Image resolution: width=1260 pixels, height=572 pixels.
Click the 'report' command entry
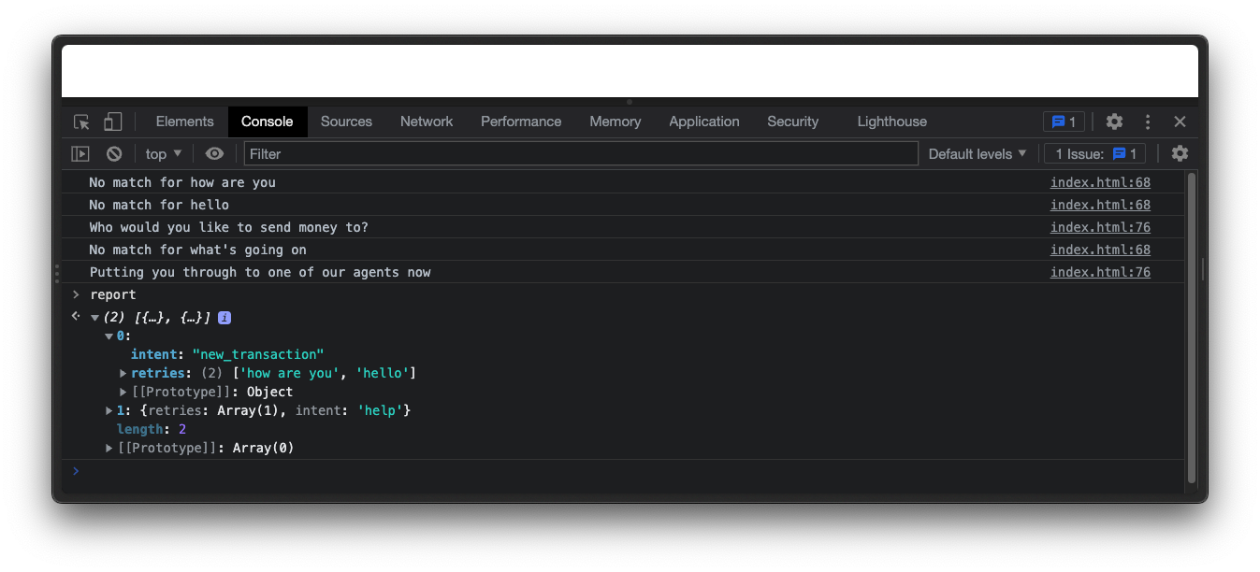[x=113, y=294]
